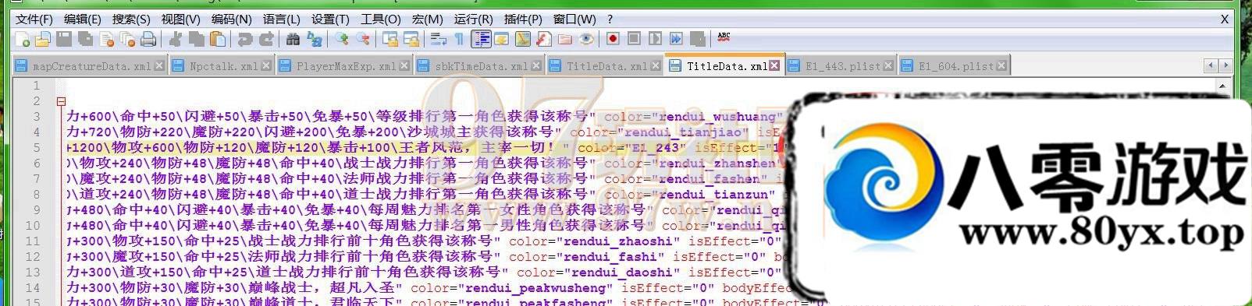Stop macro recording toolbar icon
This screenshot has height=306, width=1252.
(634, 39)
